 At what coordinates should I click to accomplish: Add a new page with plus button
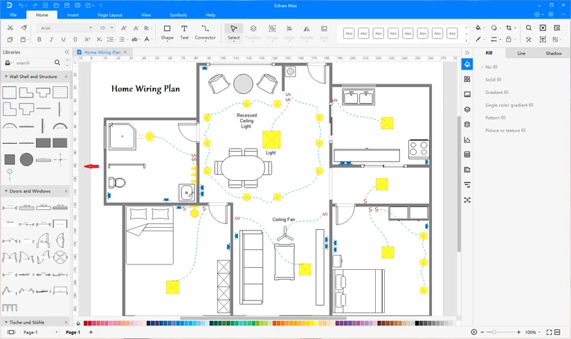point(91,332)
